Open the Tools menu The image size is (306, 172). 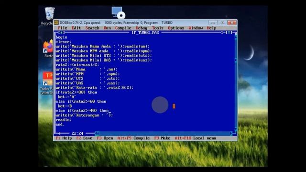(157, 28)
